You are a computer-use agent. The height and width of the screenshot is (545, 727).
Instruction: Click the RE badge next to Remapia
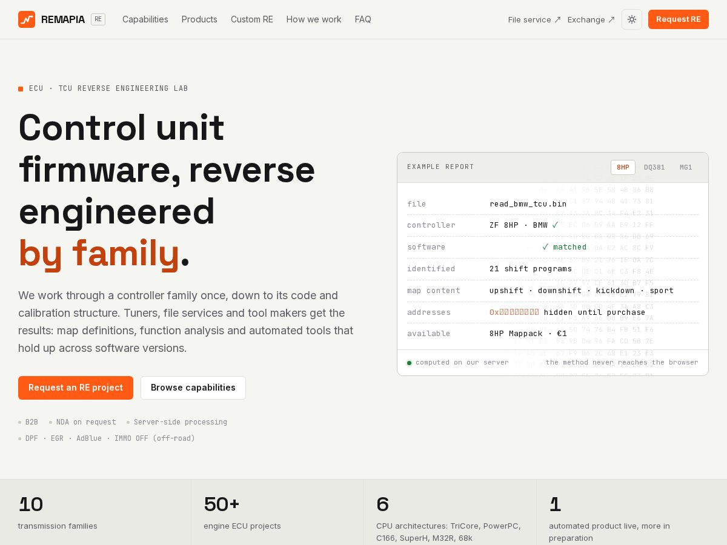(x=98, y=19)
